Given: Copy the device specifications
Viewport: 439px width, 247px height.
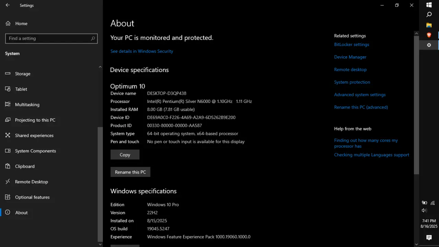Looking at the screenshot, I should 125,155.
